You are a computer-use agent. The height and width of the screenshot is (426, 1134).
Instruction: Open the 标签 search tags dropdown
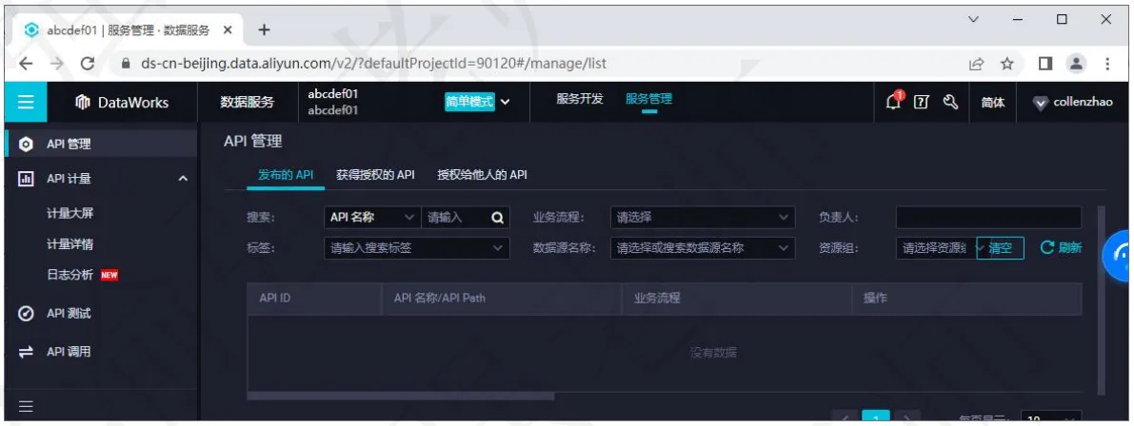point(417,247)
